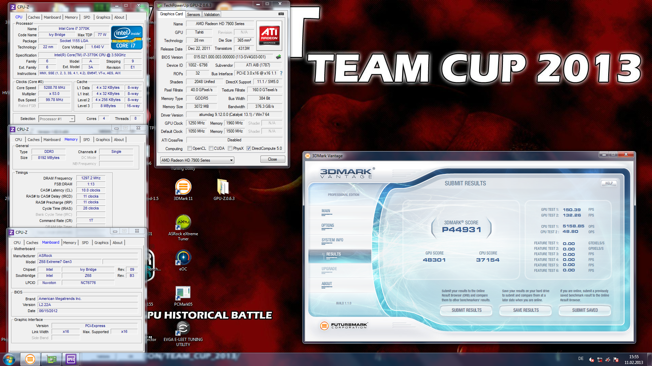
Task: Open the AMD Radeon HD 7900 Series dropdown
Action: point(197,160)
